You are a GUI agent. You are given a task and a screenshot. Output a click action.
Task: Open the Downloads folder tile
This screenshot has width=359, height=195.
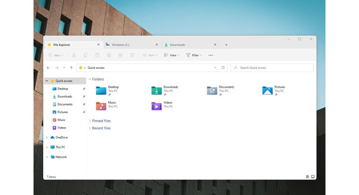click(165, 90)
